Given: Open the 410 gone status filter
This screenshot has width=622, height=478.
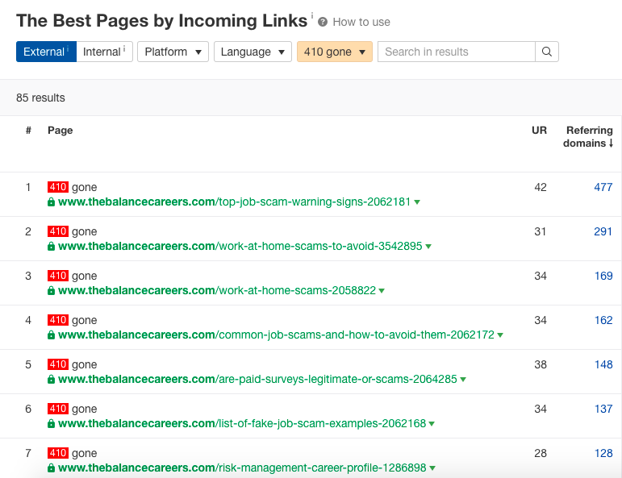Looking at the screenshot, I should pyautogui.click(x=335, y=52).
